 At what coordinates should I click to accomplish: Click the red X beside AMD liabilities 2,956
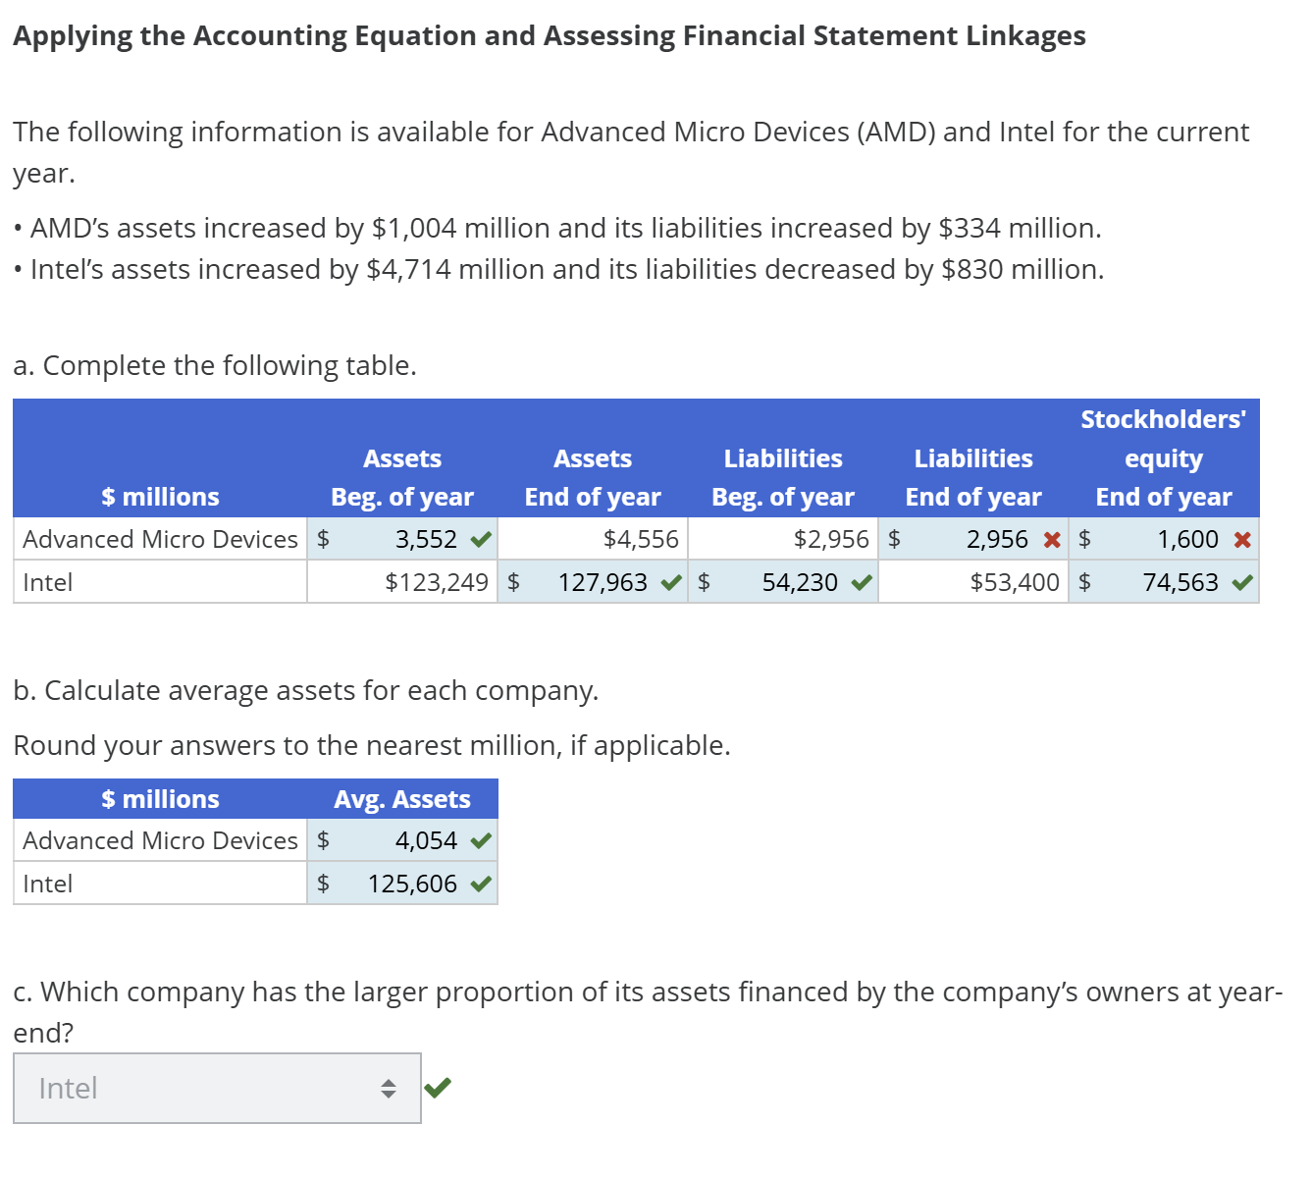point(1051,538)
